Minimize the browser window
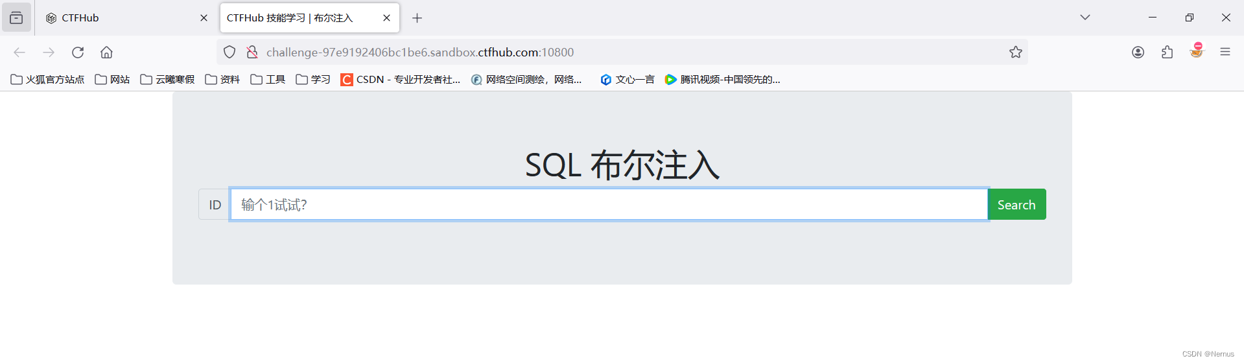This screenshot has height=363, width=1244. 1153,18
